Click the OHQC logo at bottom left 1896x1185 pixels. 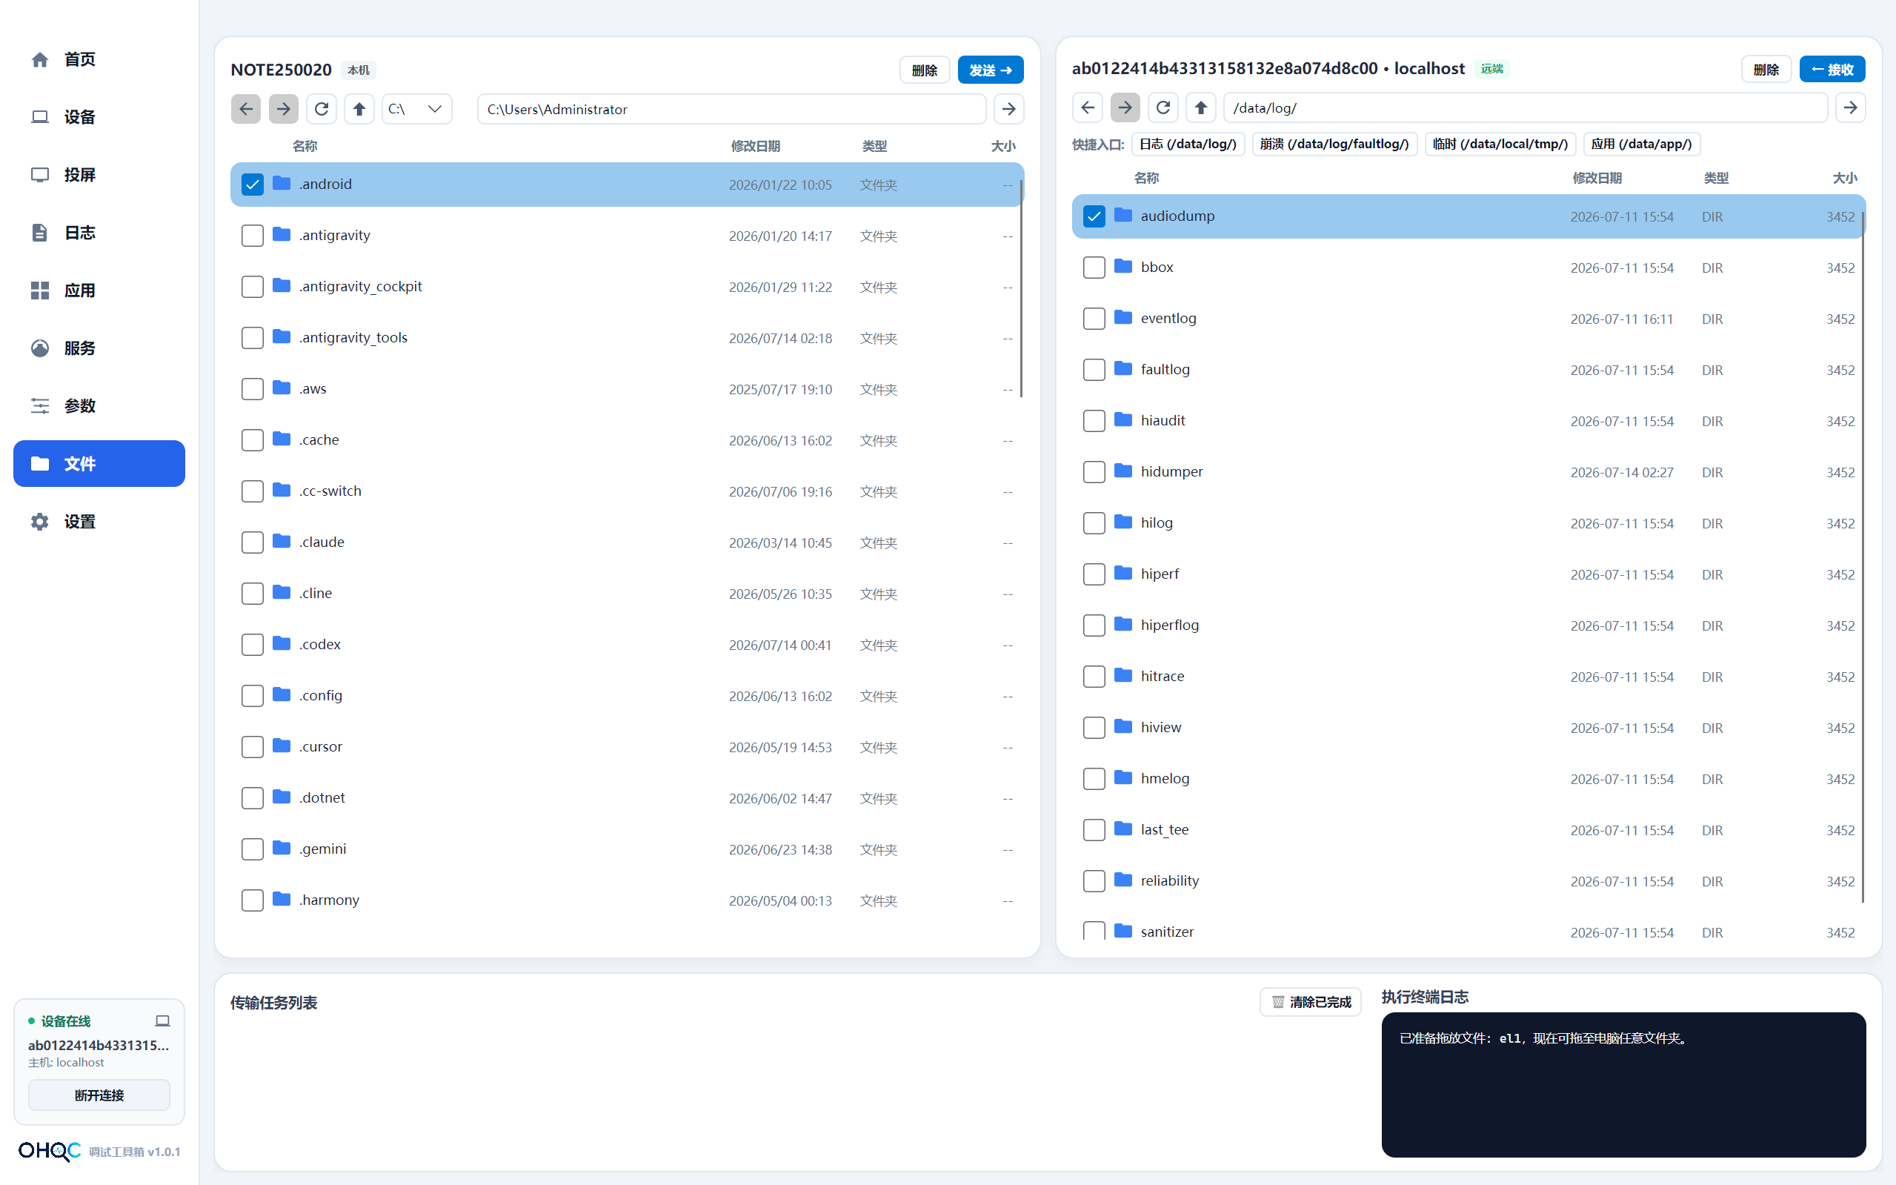coord(50,1150)
